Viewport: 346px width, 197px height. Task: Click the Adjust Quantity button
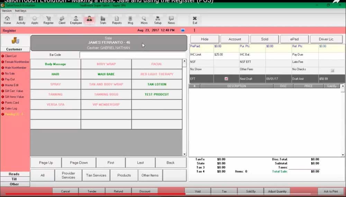click(x=277, y=191)
